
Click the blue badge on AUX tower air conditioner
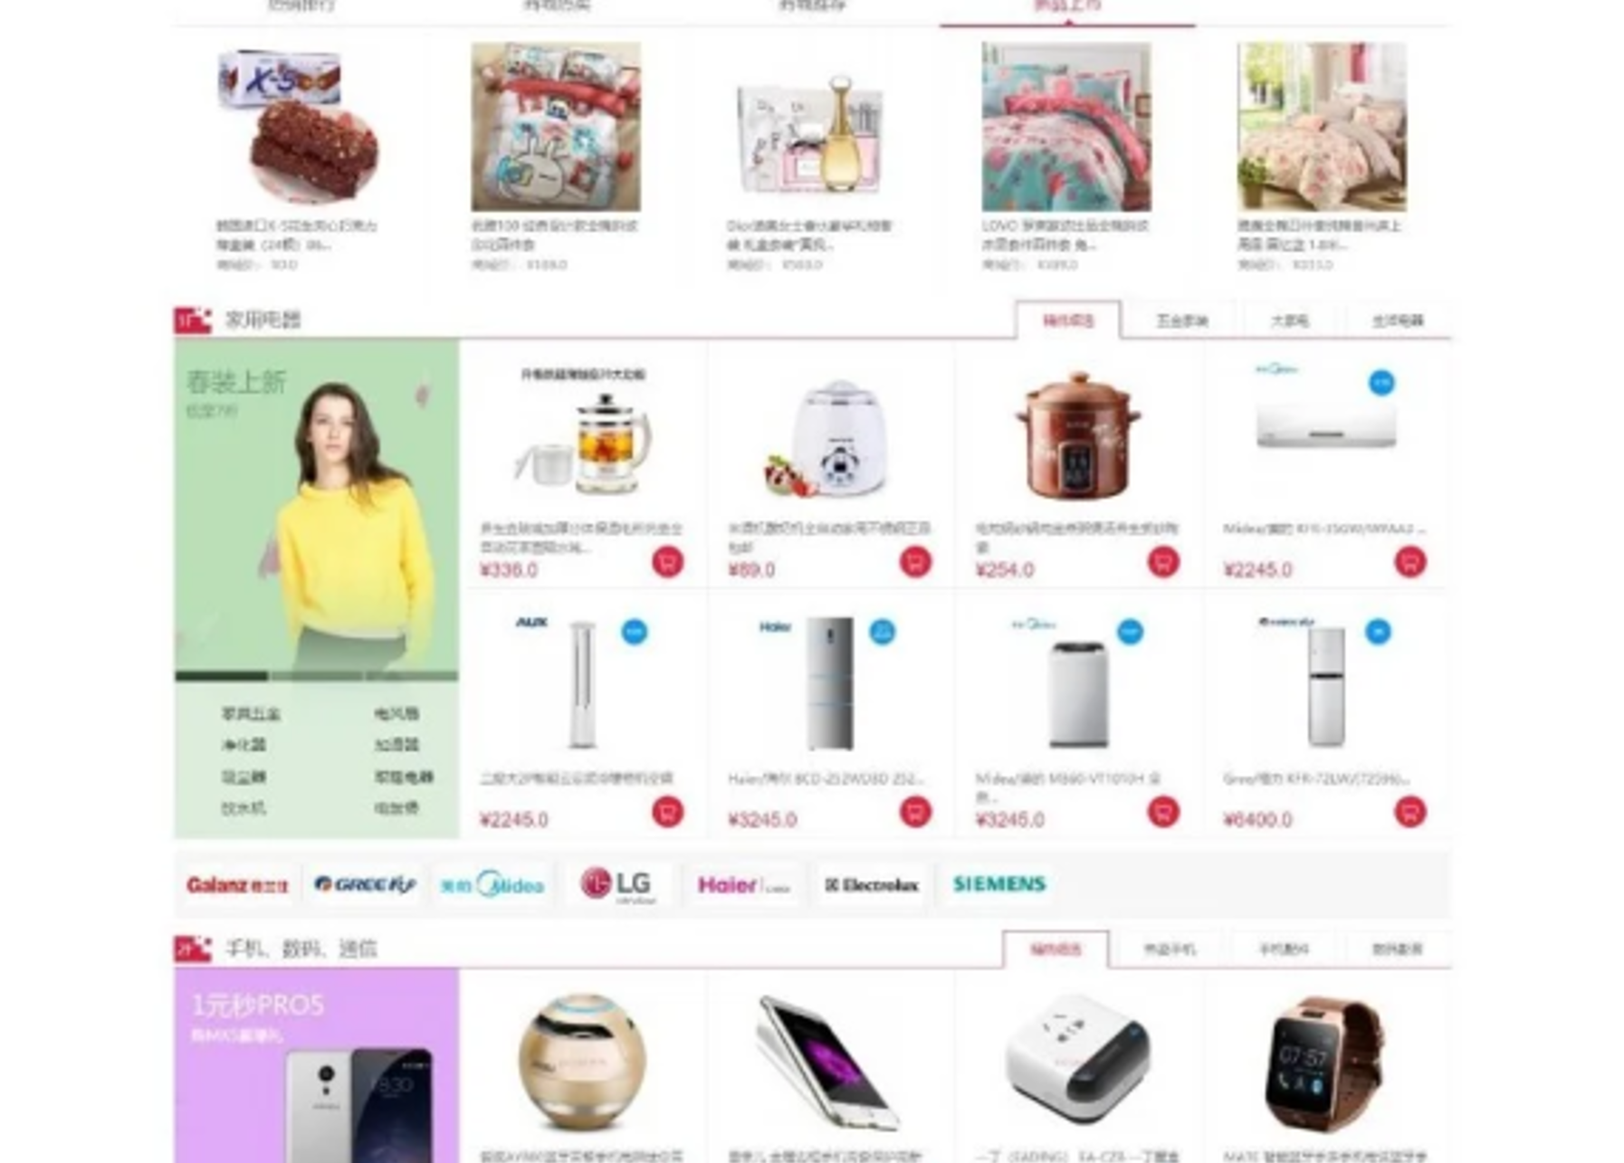pyautogui.click(x=635, y=631)
